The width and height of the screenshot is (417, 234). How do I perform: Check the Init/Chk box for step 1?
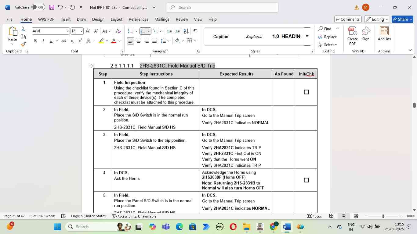(x=306, y=92)
